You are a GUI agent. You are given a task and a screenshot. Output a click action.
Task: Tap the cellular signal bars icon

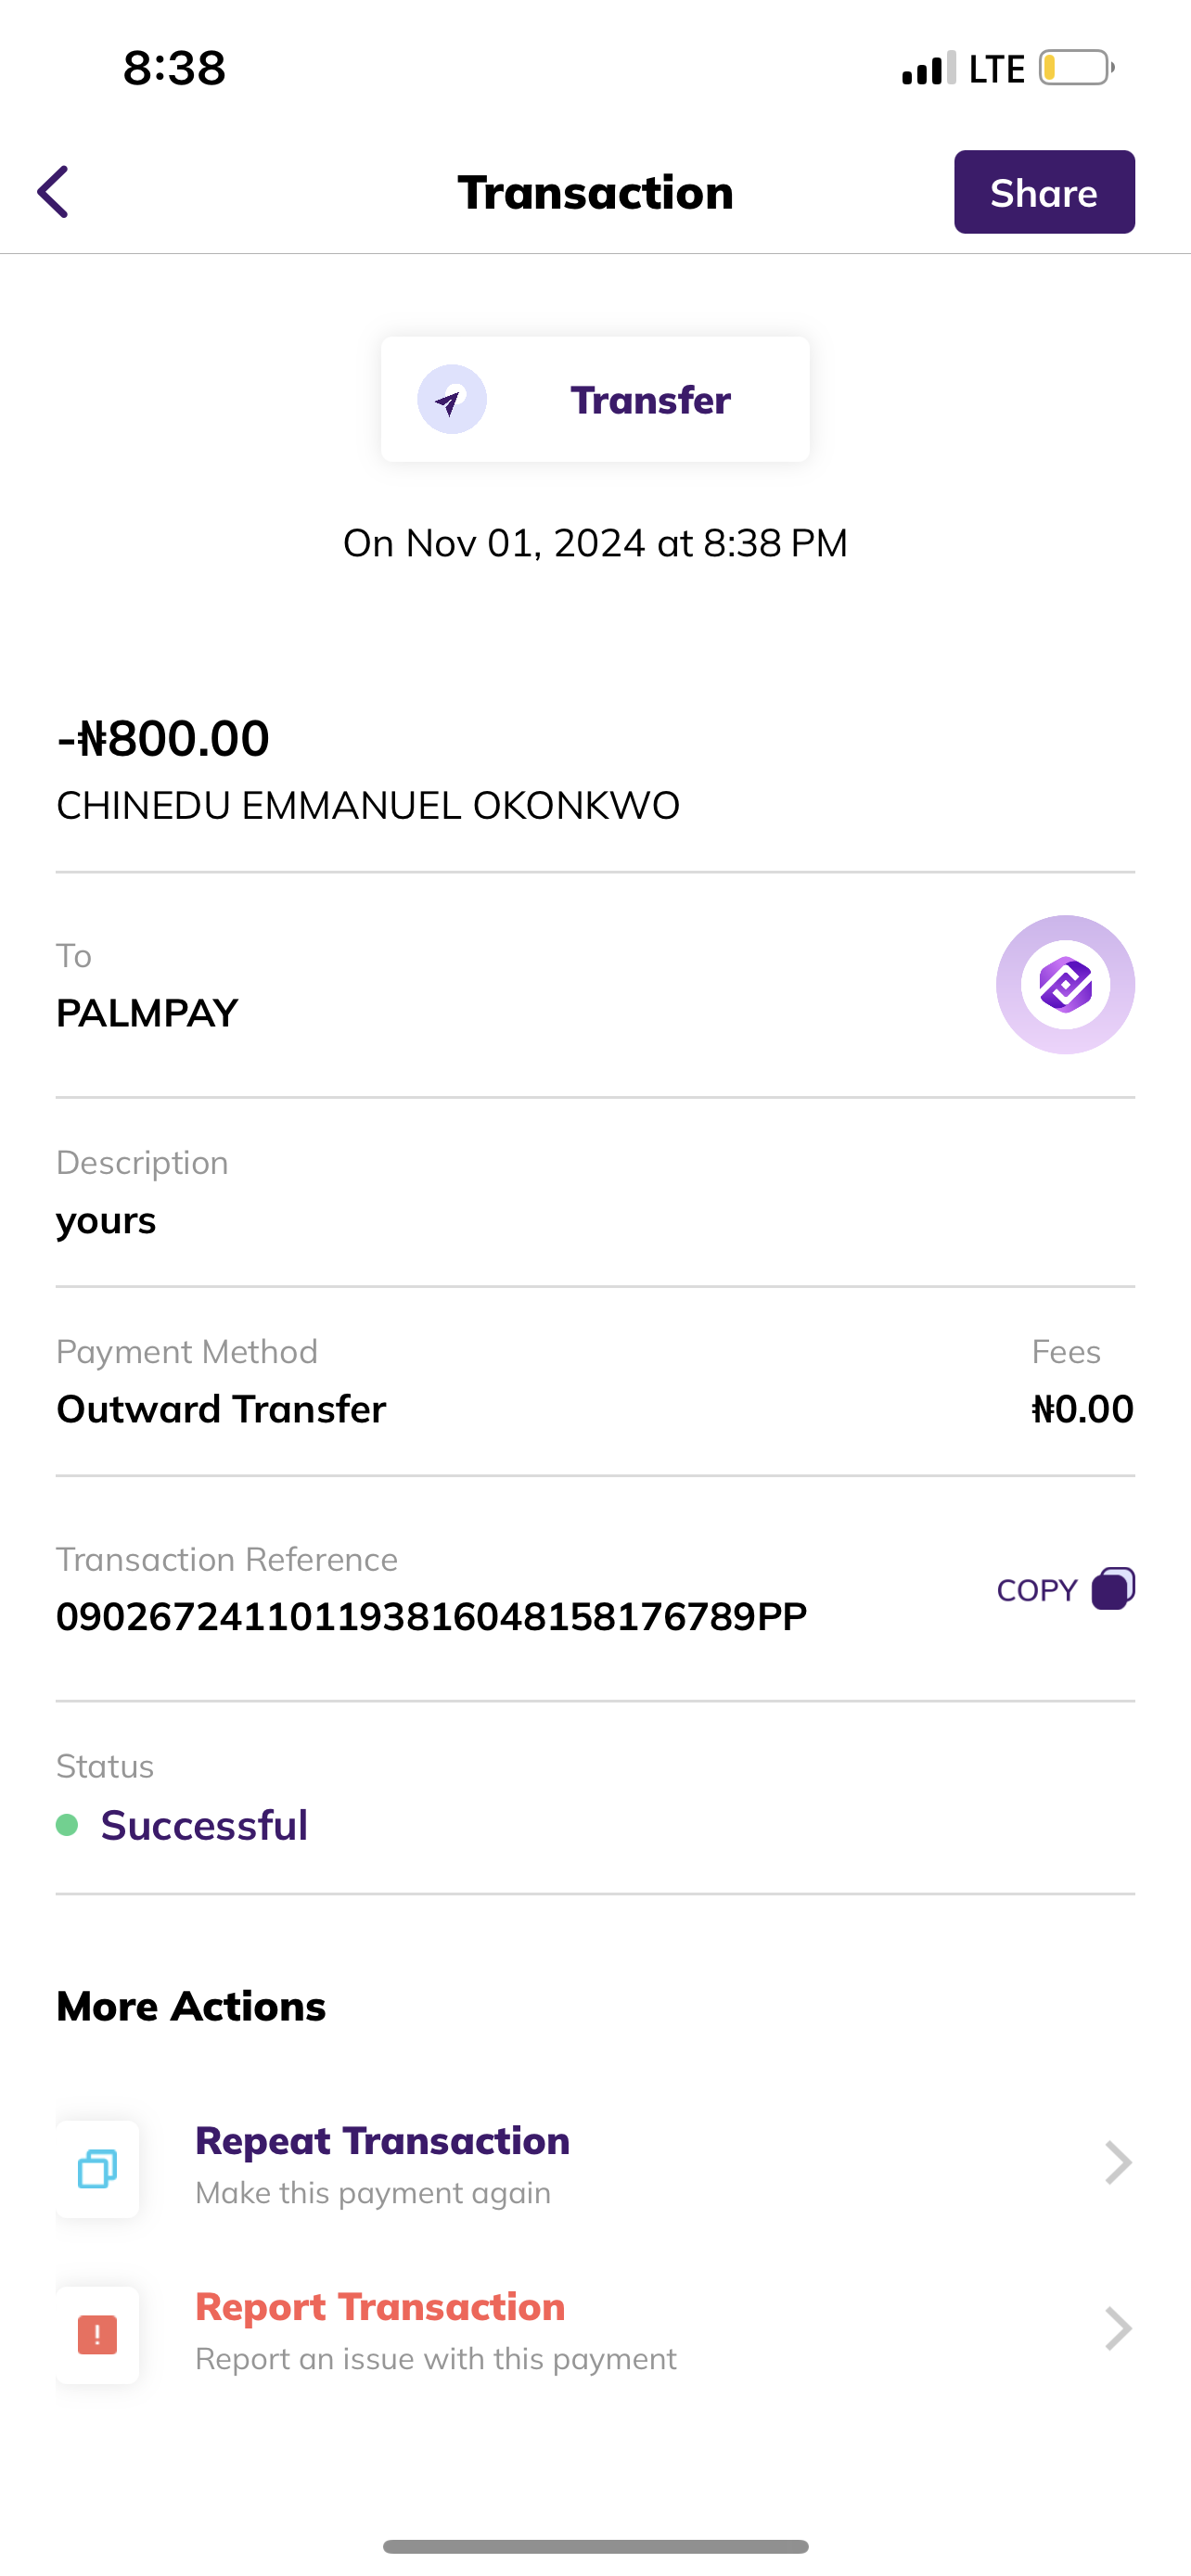[x=929, y=69]
